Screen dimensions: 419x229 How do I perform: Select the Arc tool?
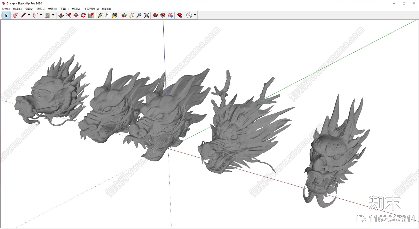(x=35, y=15)
